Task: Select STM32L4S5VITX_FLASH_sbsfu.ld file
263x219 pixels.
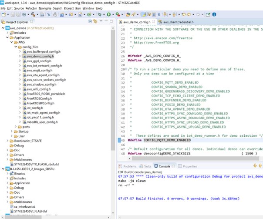Action: tap(37, 164)
